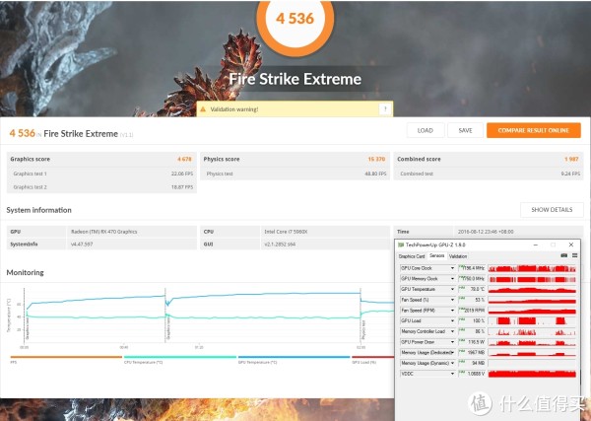Toggle the GPU Temperature legend bar
The width and height of the screenshot is (591, 421).
click(294, 357)
